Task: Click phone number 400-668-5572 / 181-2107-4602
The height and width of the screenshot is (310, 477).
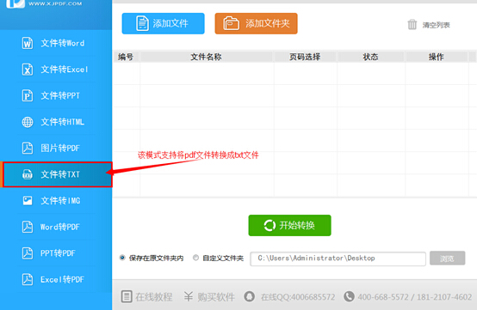Action: [x=415, y=296]
